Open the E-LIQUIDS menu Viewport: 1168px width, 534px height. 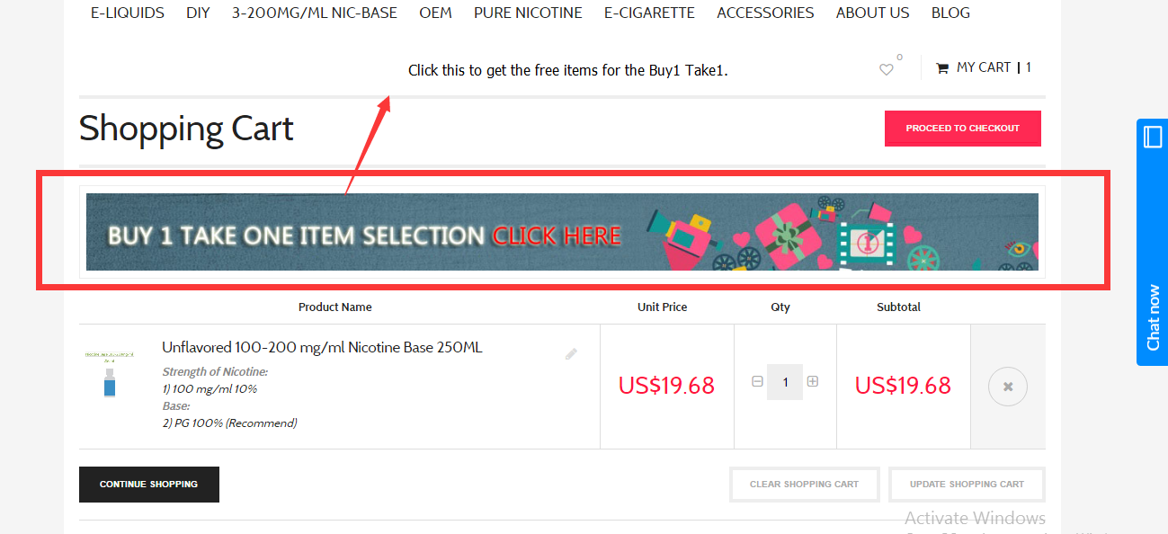point(128,13)
